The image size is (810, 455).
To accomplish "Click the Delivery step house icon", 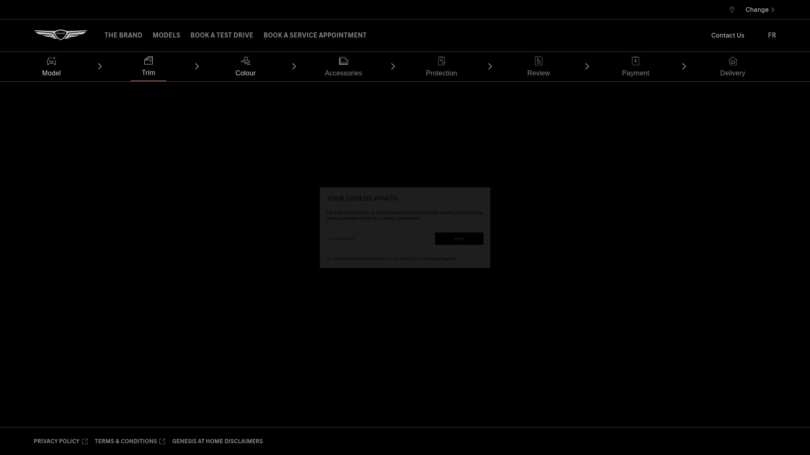I will pyautogui.click(x=733, y=61).
